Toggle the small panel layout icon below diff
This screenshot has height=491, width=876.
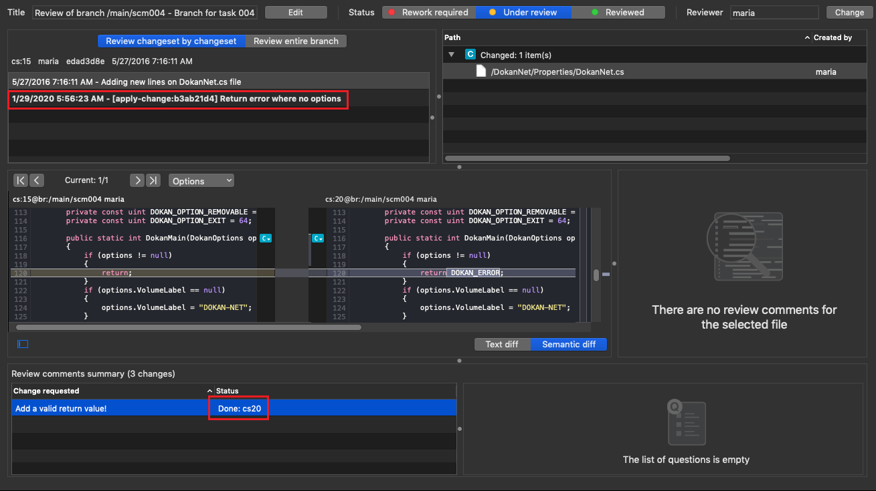[x=23, y=344]
